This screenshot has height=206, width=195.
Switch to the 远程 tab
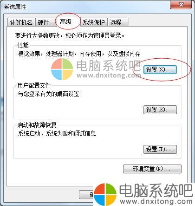(118, 22)
